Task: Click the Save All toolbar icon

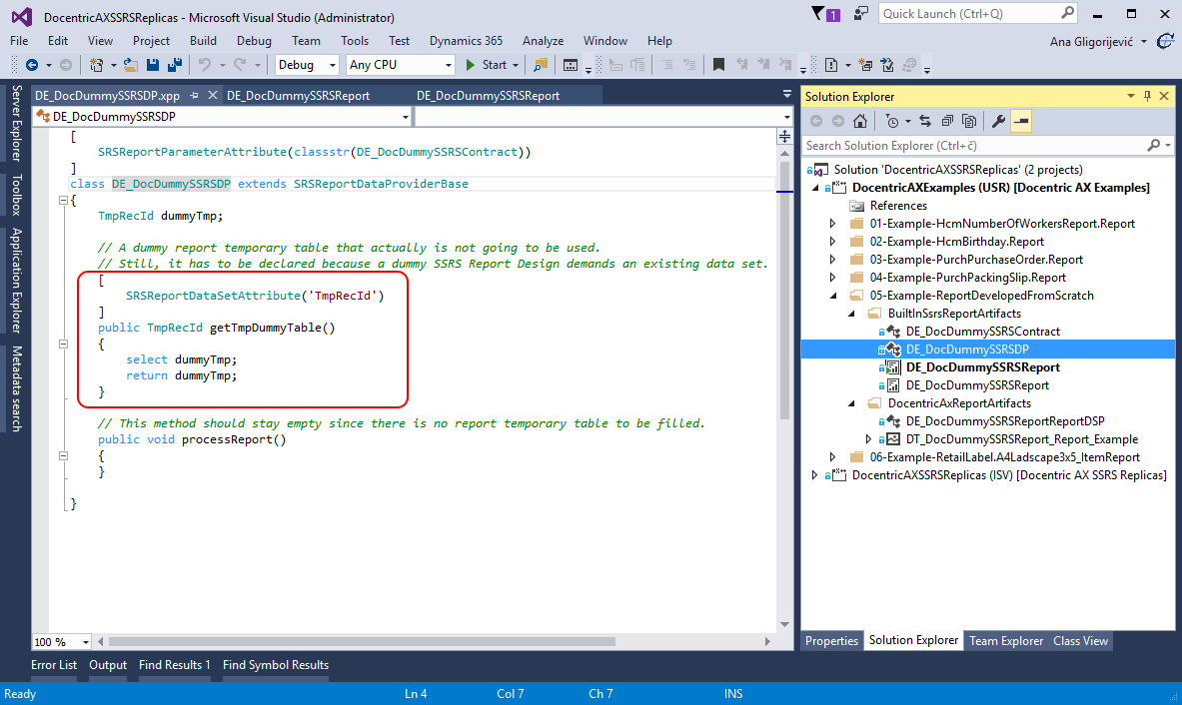Action: [175, 65]
